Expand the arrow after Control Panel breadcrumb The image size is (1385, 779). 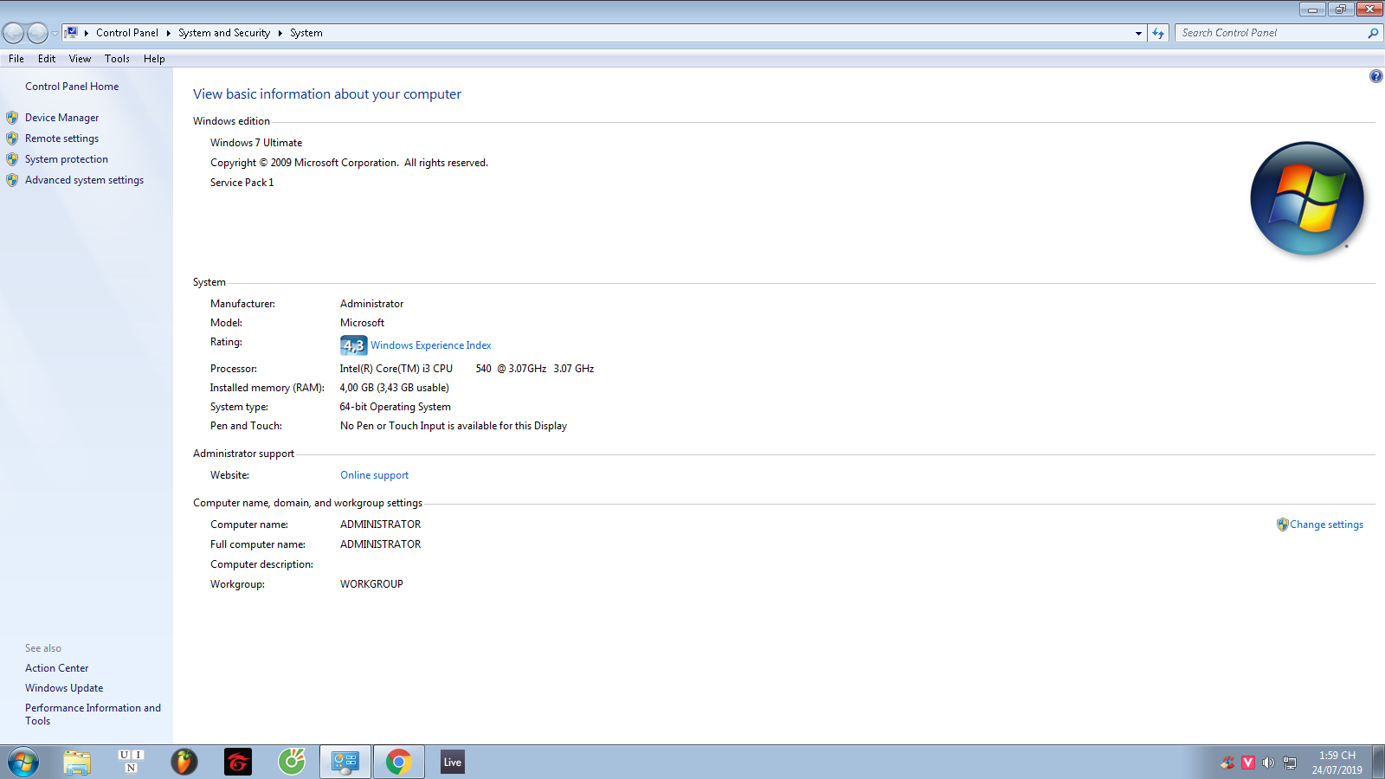[168, 33]
